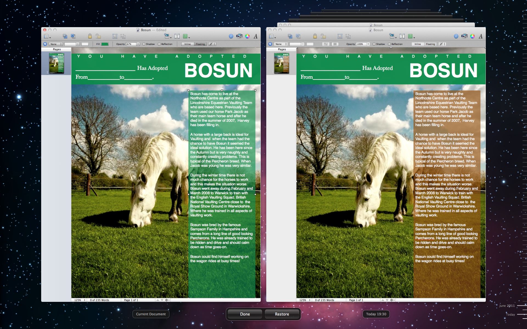Open the Media browser in the Edited window
Image resolution: width=527 pixels, height=329 pixels.
[x=239, y=36]
